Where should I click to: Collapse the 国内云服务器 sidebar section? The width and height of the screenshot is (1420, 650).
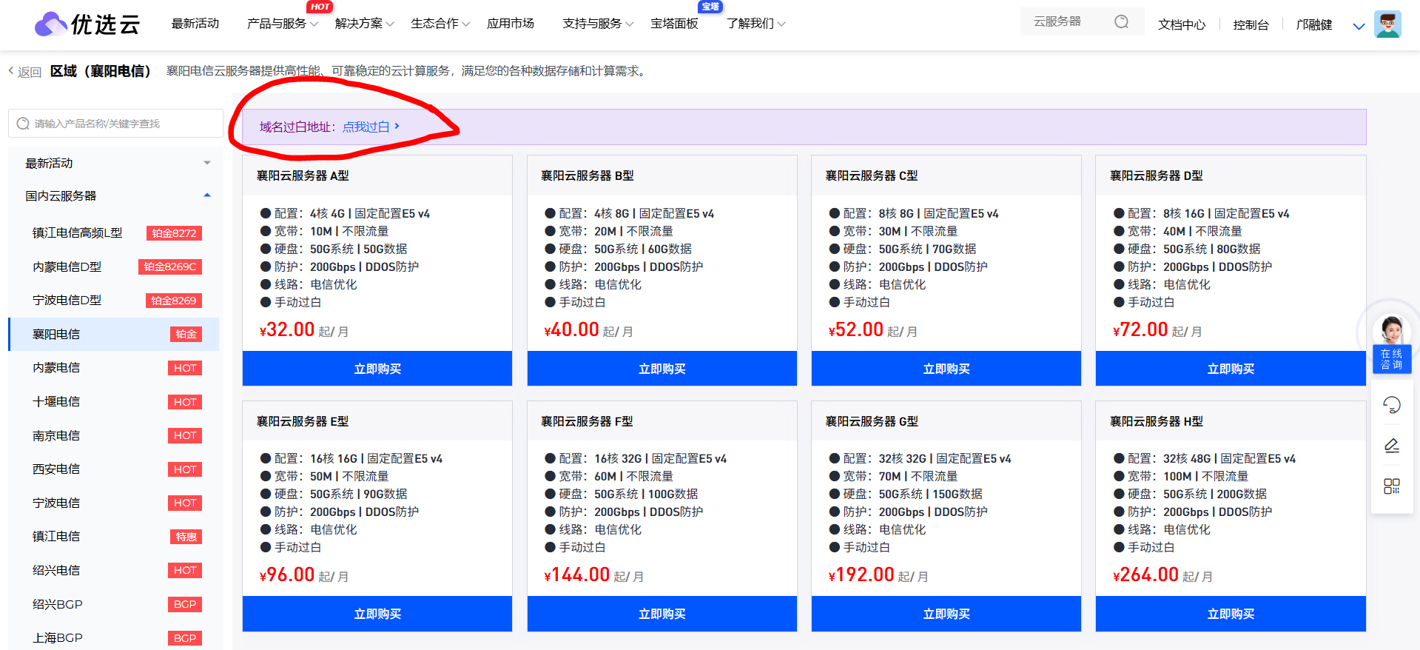[x=206, y=195]
